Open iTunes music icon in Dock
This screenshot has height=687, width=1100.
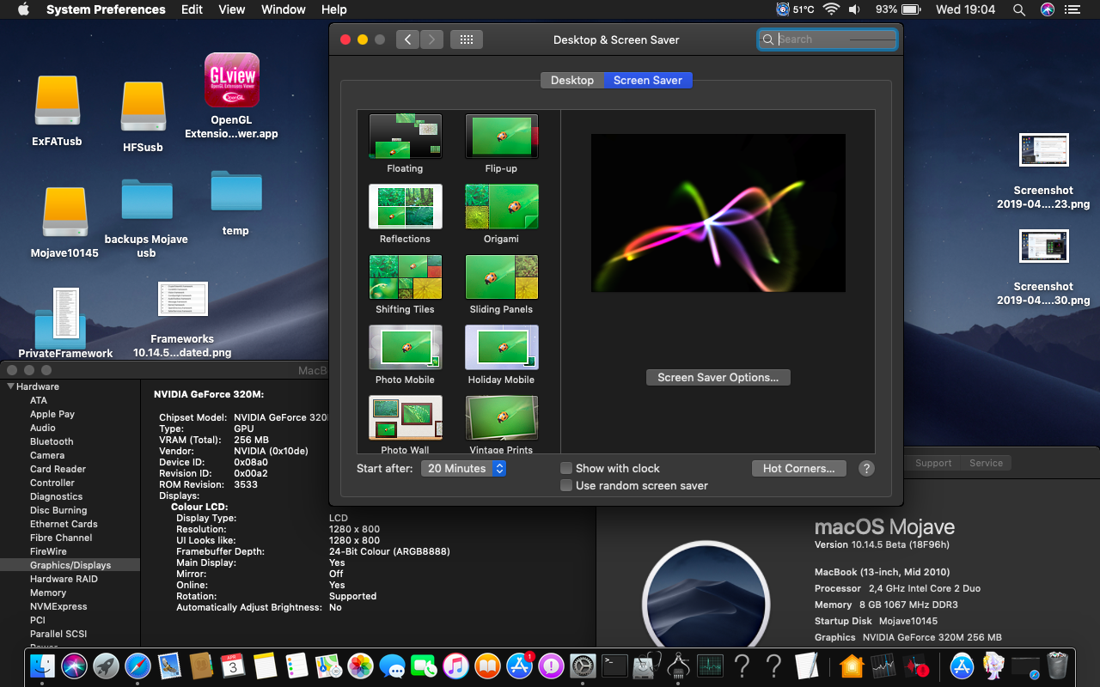point(455,666)
